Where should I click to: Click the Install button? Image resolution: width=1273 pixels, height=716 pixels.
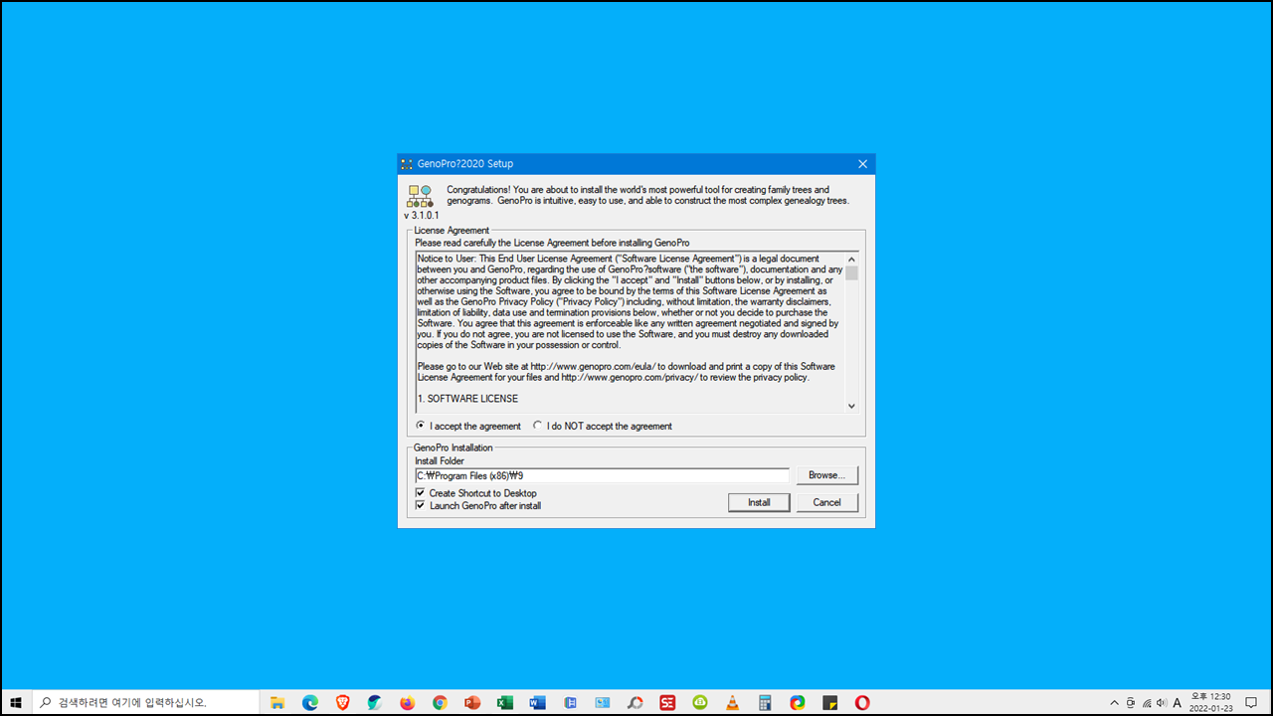[759, 502]
